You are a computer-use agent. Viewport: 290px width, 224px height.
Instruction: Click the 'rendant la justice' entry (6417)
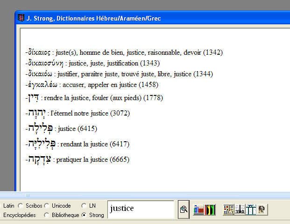click(x=78, y=144)
